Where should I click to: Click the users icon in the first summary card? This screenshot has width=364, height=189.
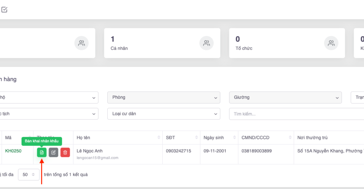[x=82, y=43]
